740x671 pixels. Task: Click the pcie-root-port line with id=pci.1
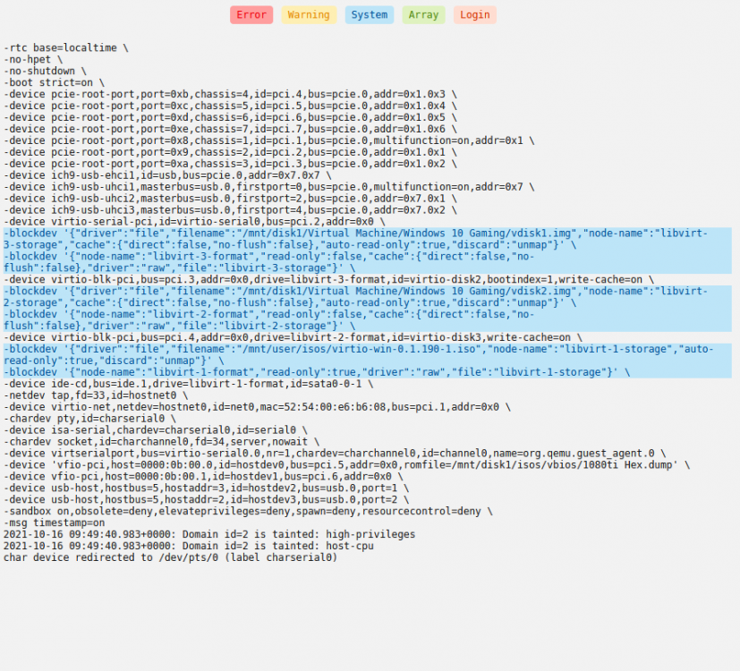pyautogui.click(x=269, y=140)
